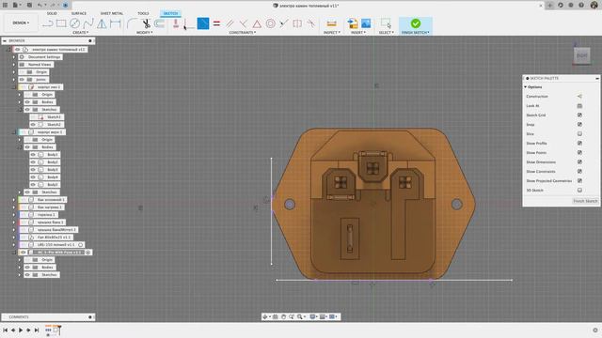
Task: Select the Fillet tool in Modify
Action: [x=132, y=23]
